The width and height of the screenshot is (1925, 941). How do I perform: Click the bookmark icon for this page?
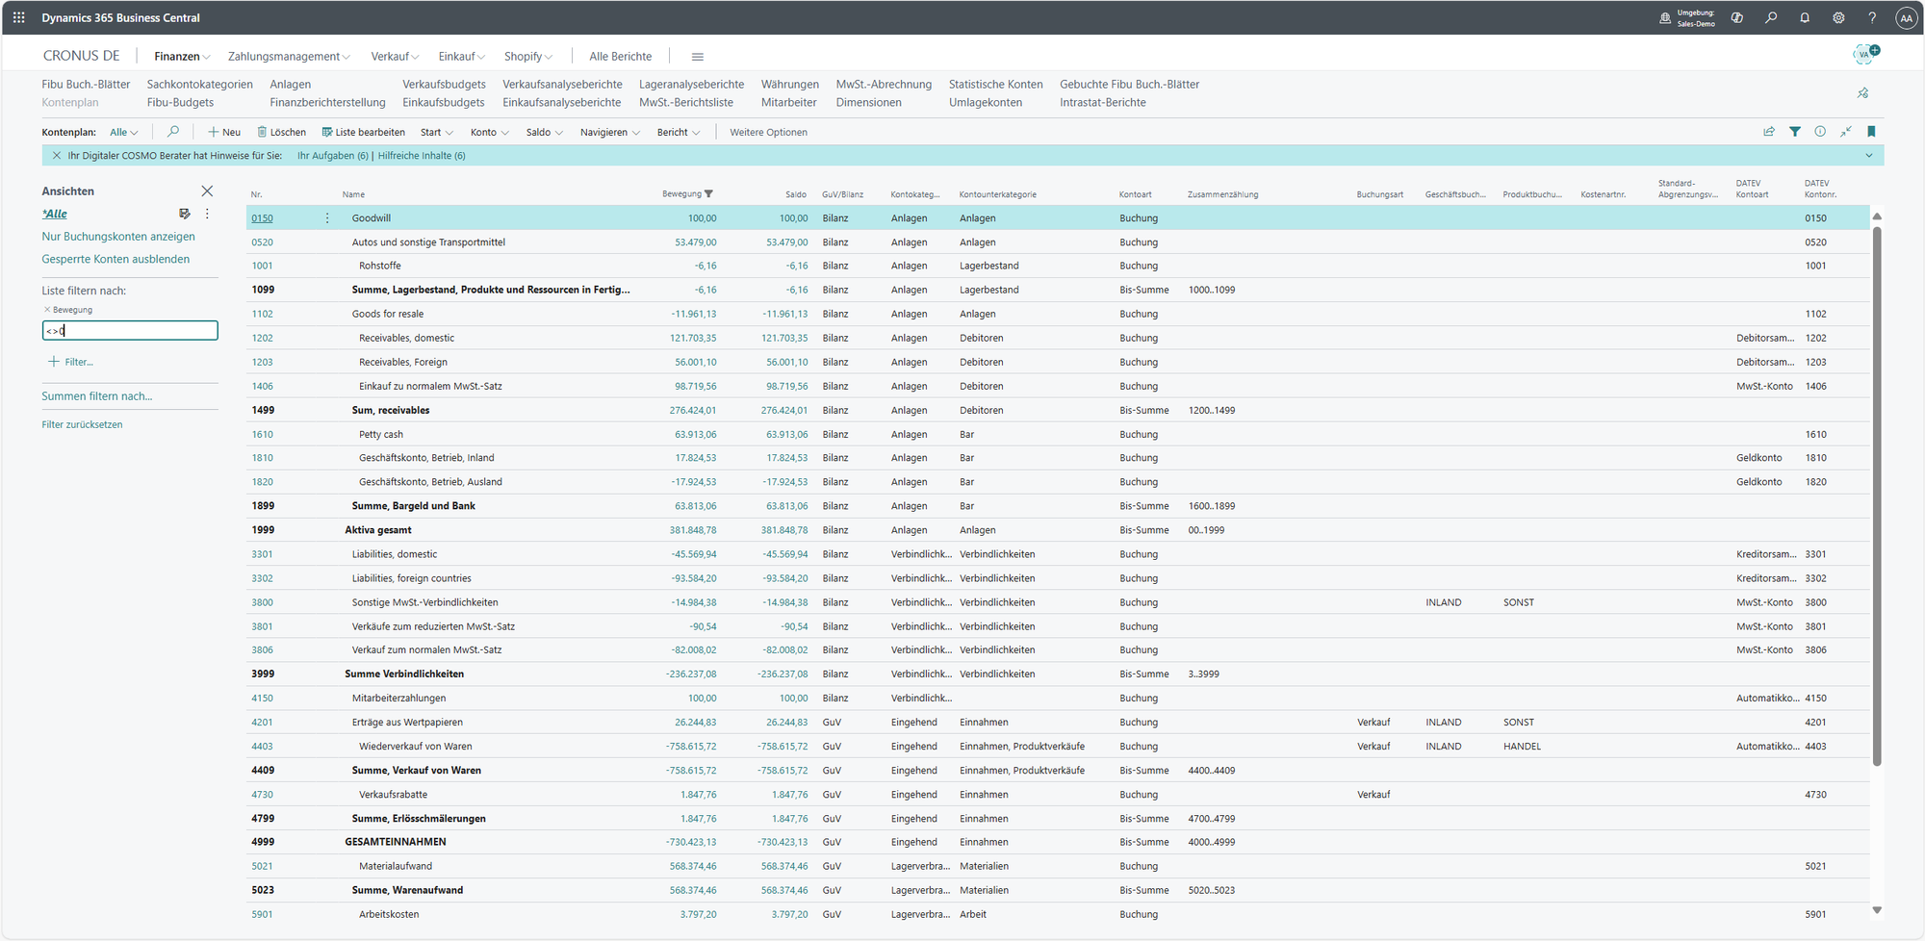pos(1871,132)
